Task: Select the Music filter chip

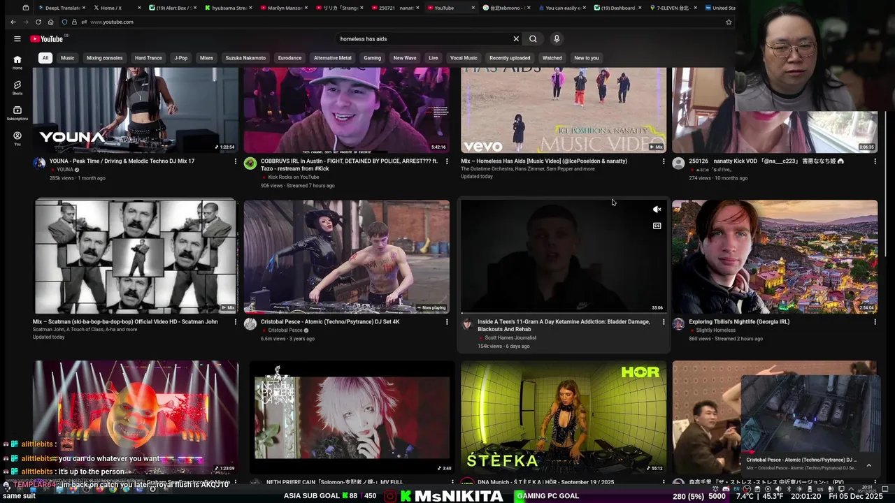Action: click(x=68, y=58)
